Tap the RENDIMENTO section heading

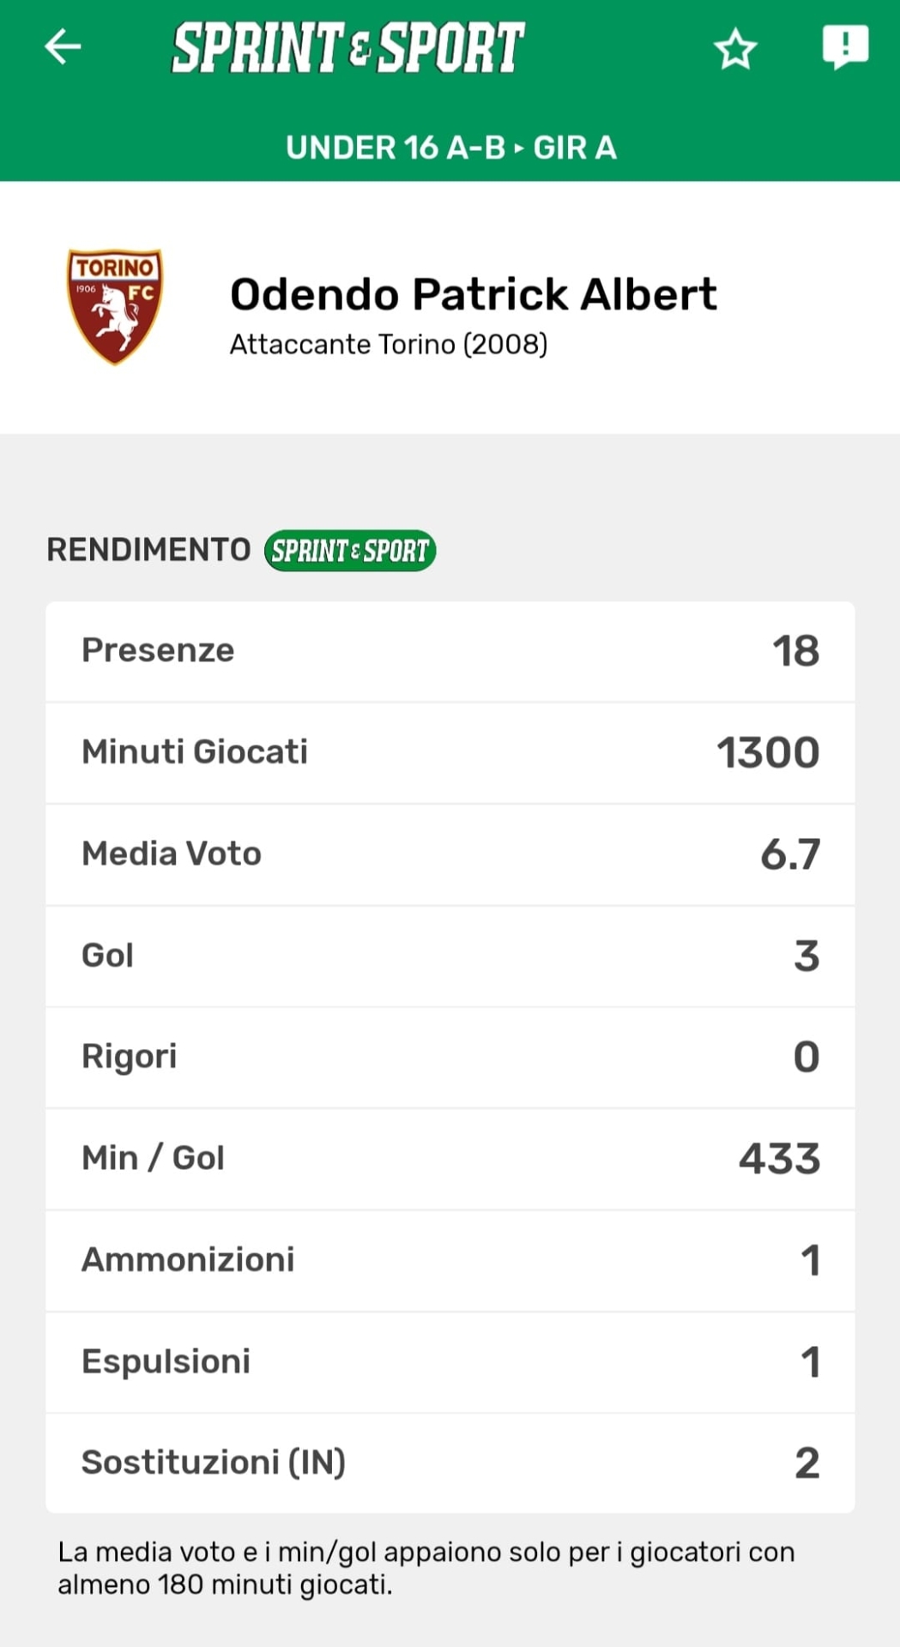click(148, 550)
